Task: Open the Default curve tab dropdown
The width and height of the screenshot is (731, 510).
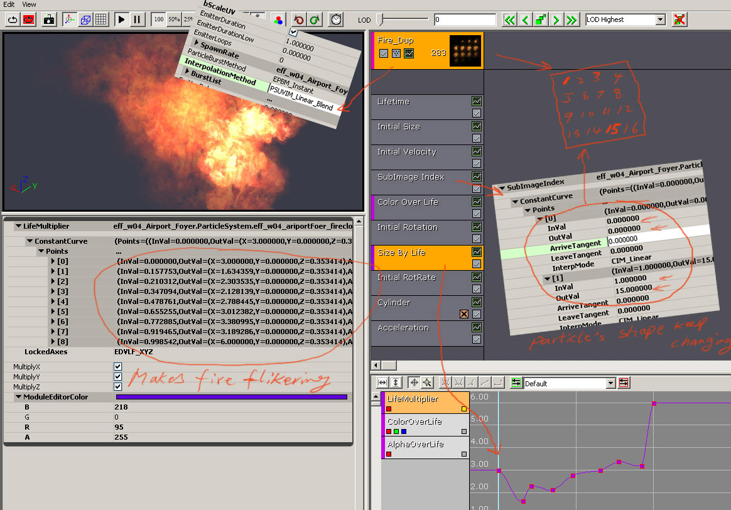Action: coord(610,383)
